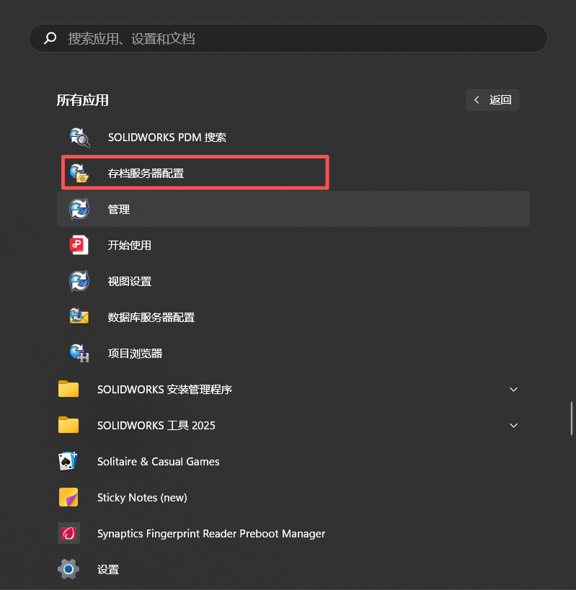Open 设置 text label
Screen dimensions: 576x590
108,570
